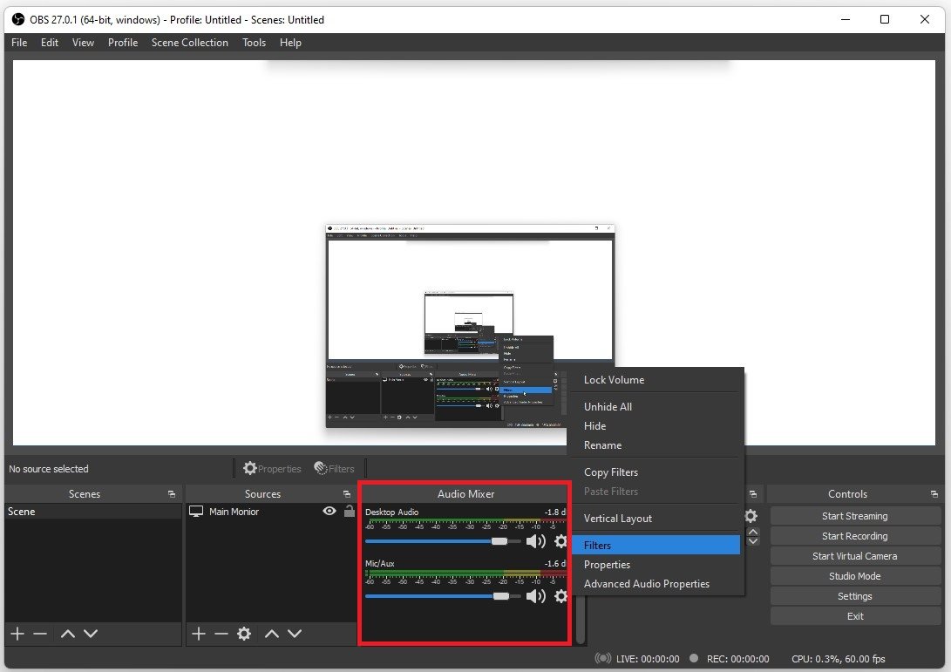Image resolution: width=951 pixels, height=672 pixels.
Task: Choose Filters in the context menu
Action: click(x=597, y=545)
